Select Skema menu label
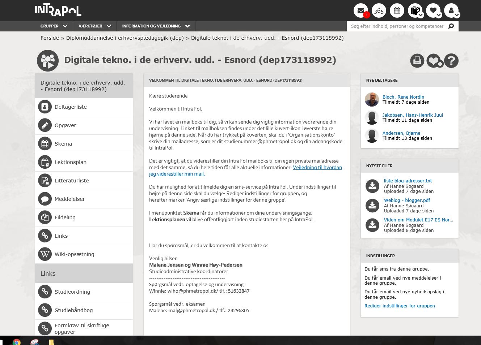The height and width of the screenshot is (345, 481). click(63, 144)
